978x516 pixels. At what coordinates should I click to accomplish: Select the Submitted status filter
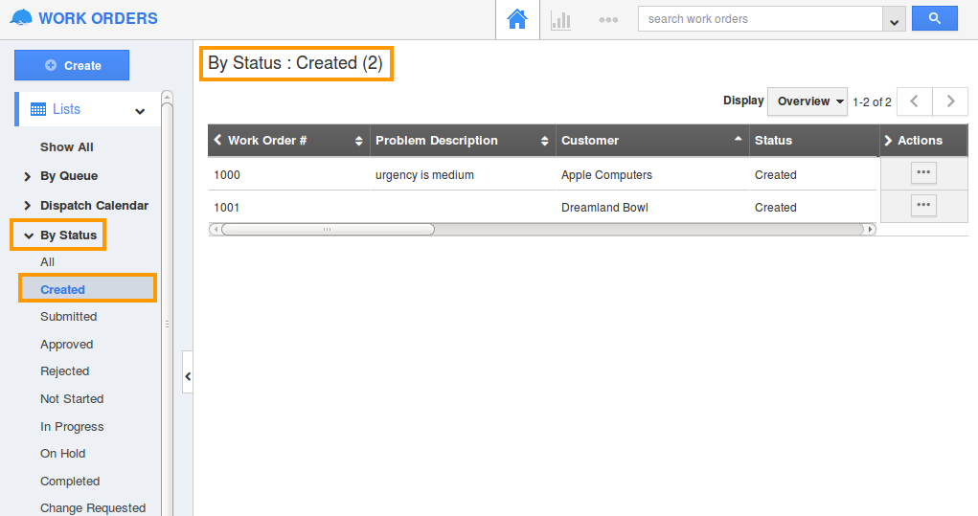(69, 317)
